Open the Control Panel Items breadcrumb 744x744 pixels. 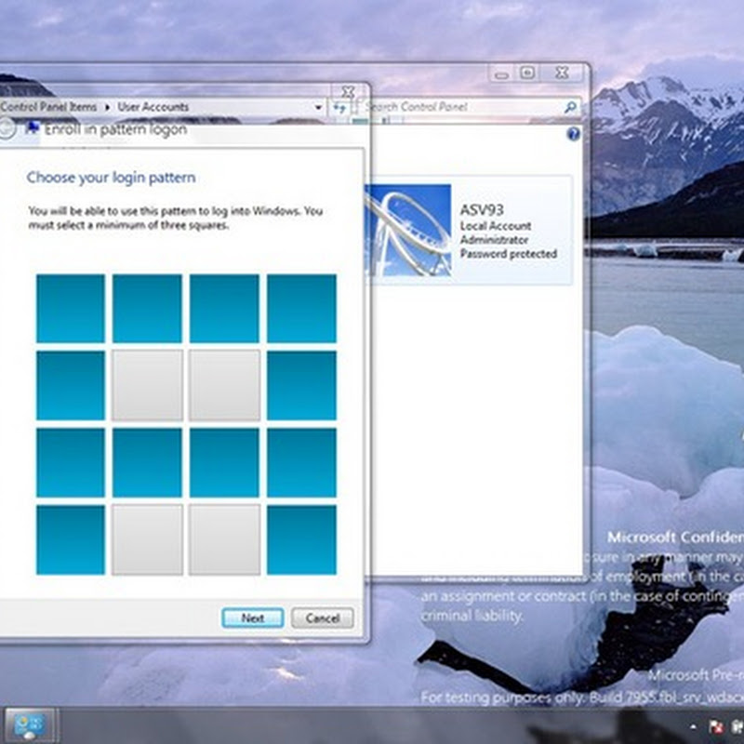[x=48, y=107]
